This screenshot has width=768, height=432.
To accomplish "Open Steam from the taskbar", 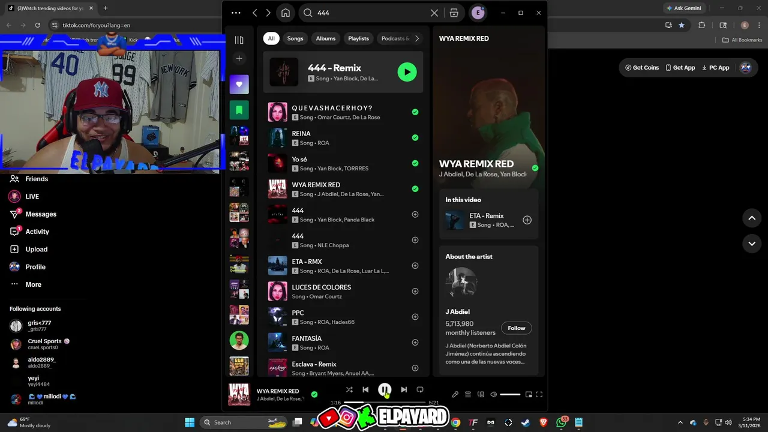I will pyautogui.click(x=526, y=422).
